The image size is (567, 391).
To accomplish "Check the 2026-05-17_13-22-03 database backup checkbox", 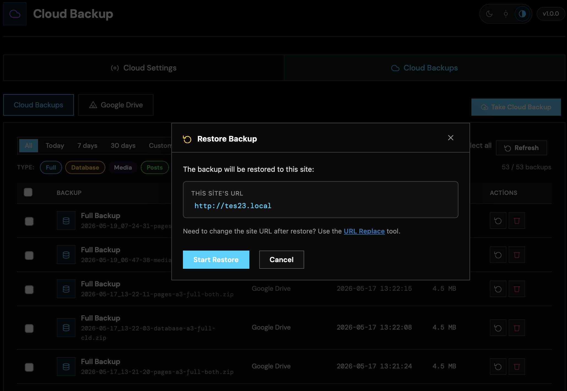I will tap(29, 328).
